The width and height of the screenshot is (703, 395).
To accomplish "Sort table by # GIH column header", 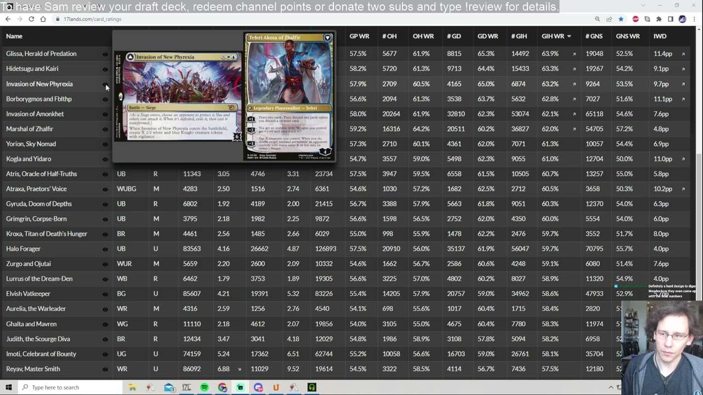I will 519,36.
